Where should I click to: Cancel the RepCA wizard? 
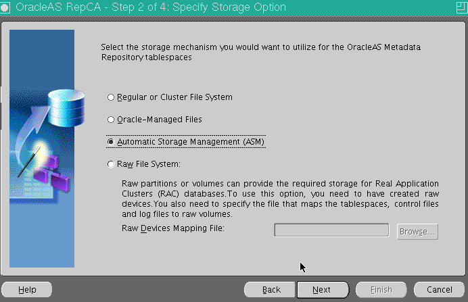(x=439, y=289)
